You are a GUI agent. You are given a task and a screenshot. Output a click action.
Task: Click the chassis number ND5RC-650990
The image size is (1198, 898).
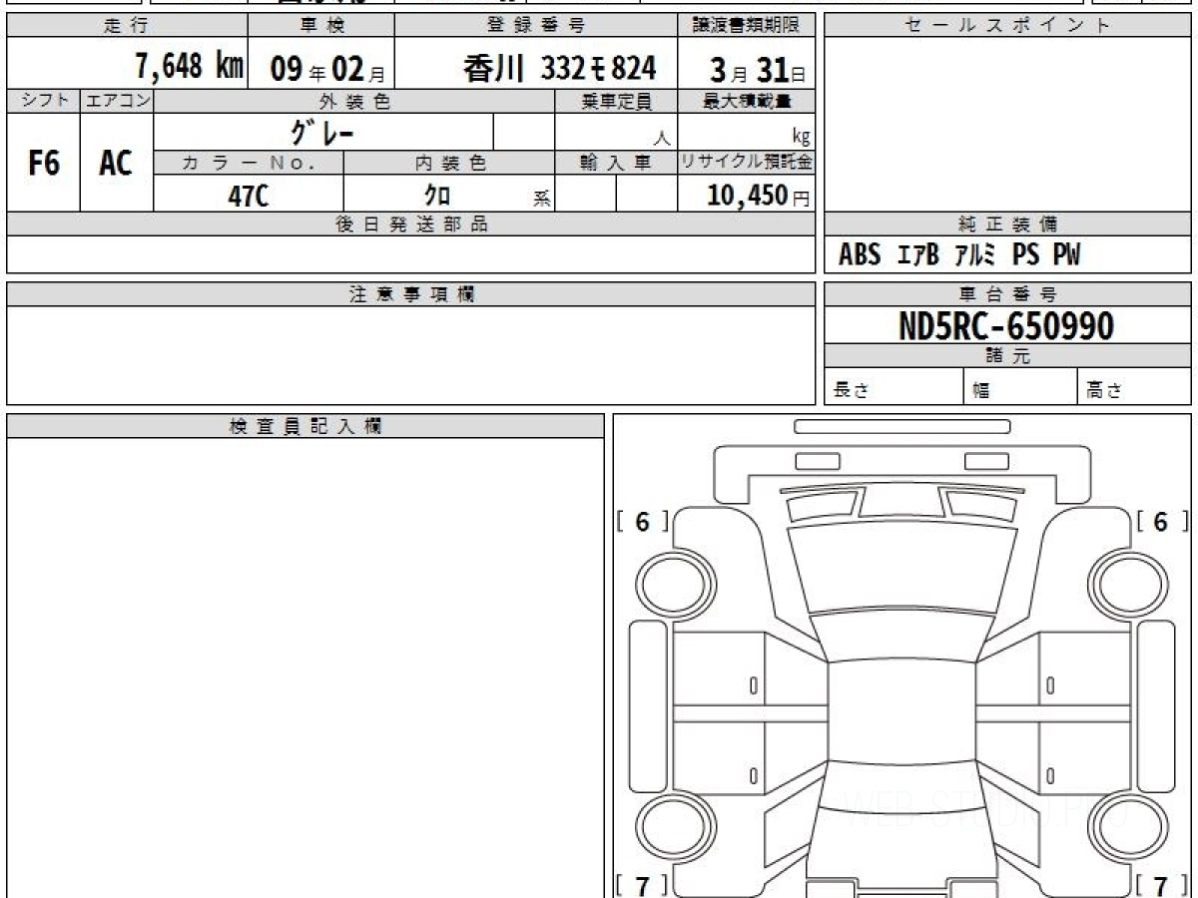pos(1006,326)
